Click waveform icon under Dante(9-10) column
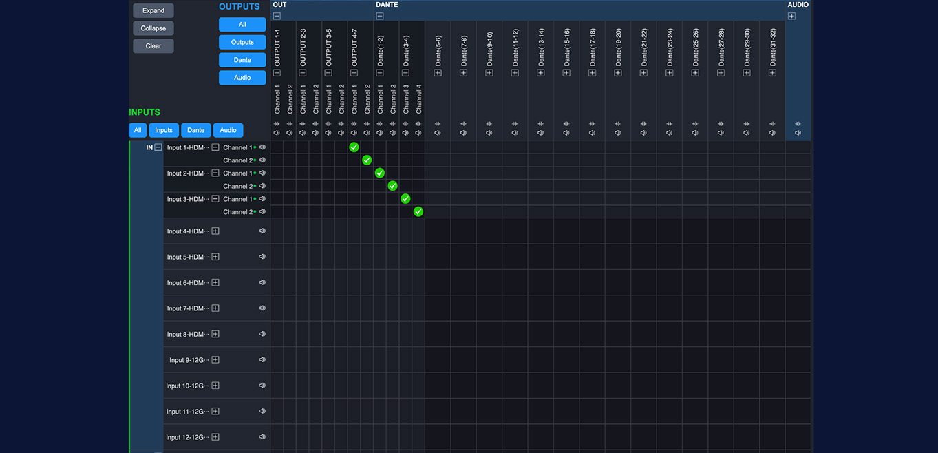Screen dimensions: 938x453 [x=489, y=124]
